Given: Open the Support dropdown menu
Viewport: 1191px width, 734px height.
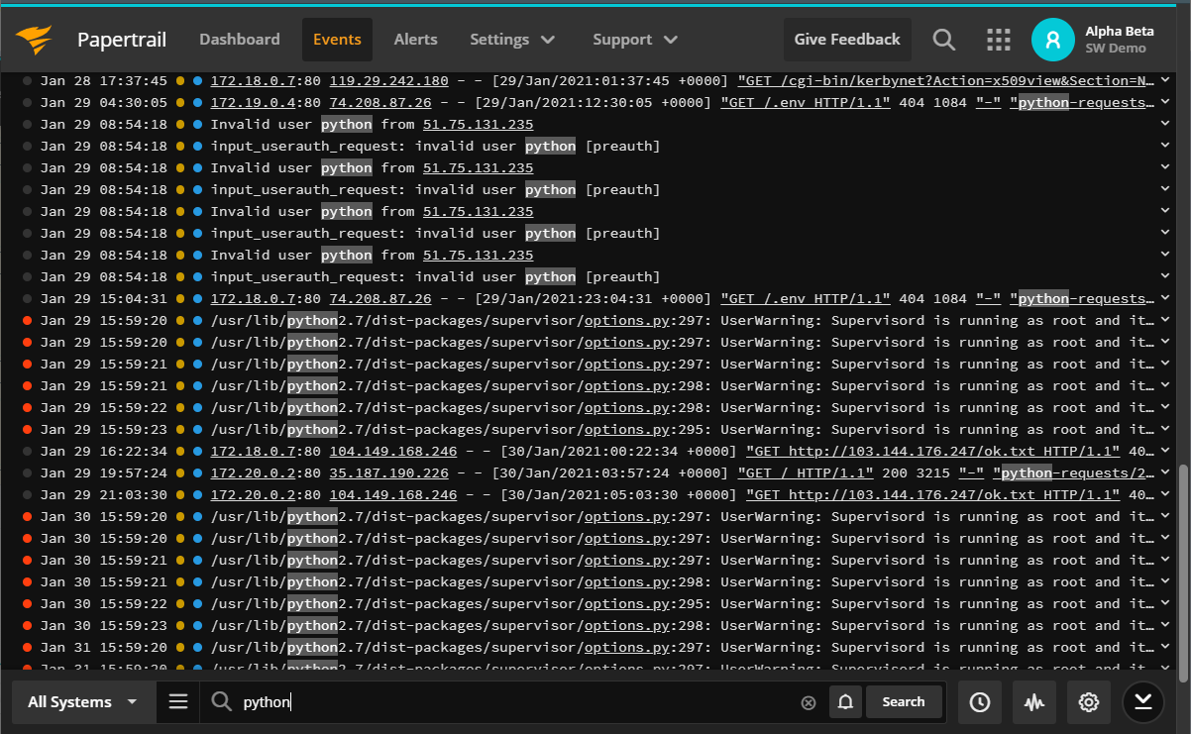Looking at the screenshot, I should pyautogui.click(x=634, y=40).
